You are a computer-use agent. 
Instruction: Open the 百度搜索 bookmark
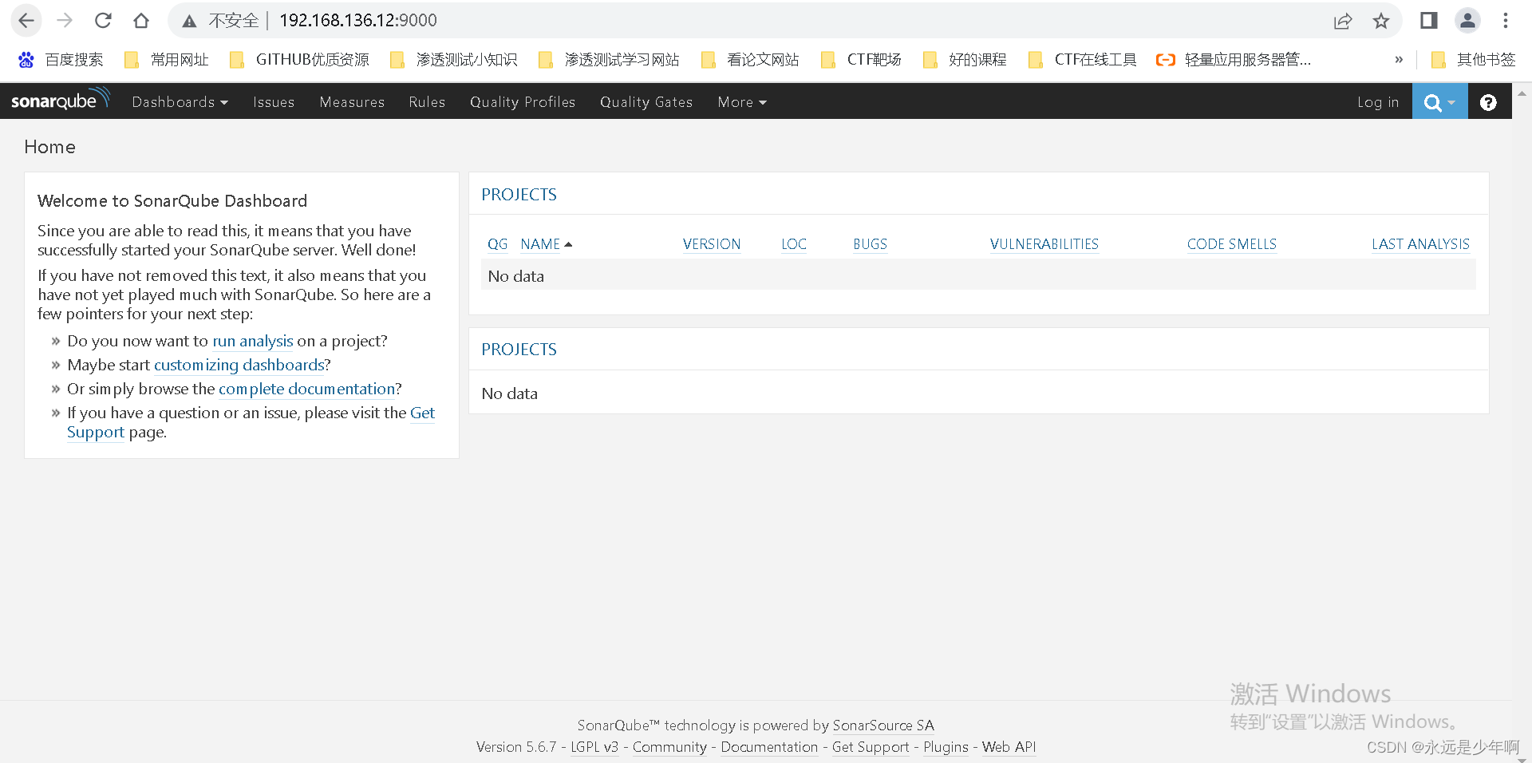61,60
